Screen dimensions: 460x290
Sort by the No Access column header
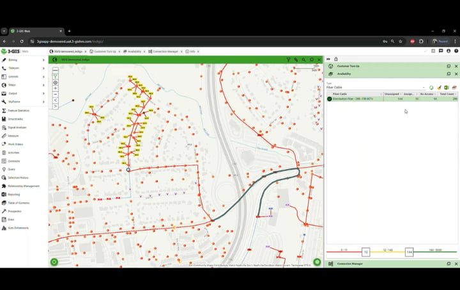(x=427, y=94)
